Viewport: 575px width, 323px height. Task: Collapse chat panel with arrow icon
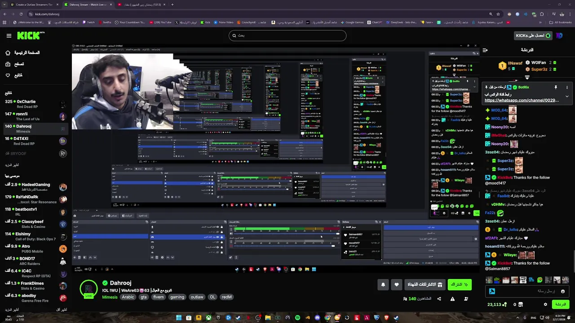coord(485,50)
